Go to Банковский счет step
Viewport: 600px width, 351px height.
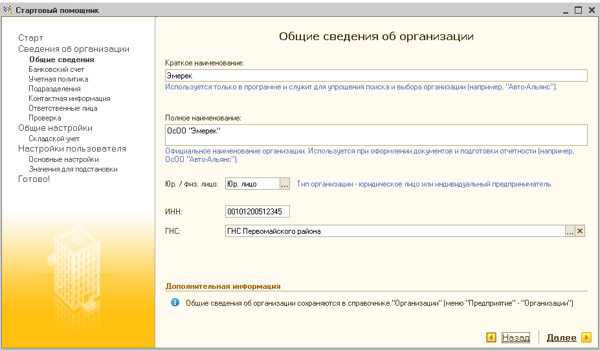point(56,69)
